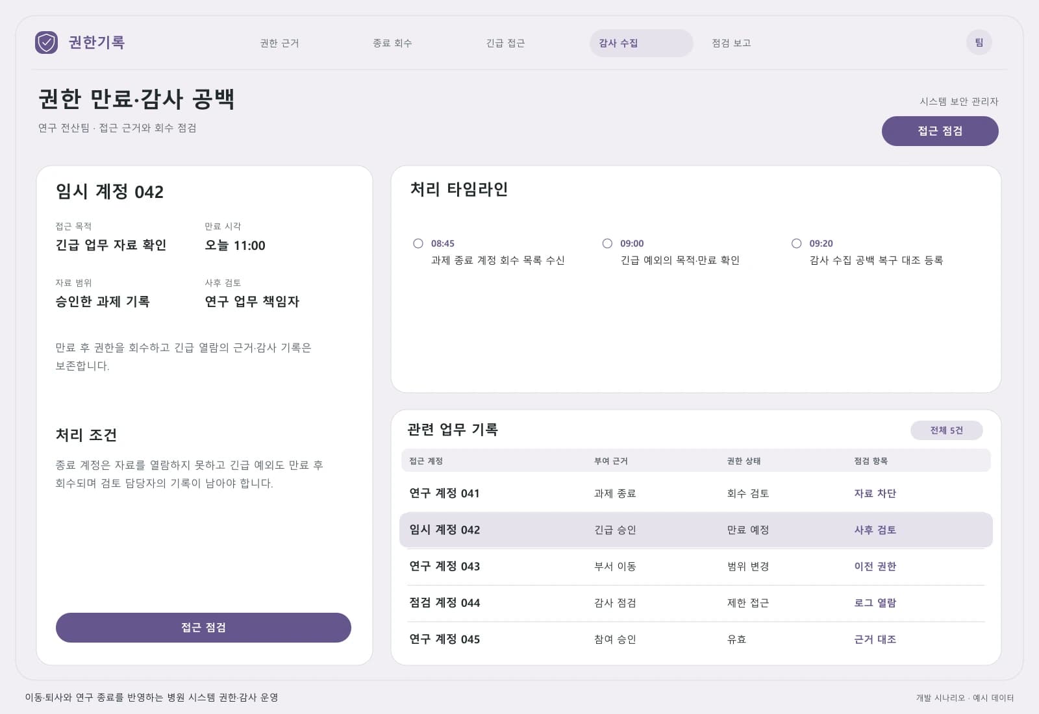Click the 부여 근거 column header
Image resolution: width=1039 pixels, height=714 pixels.
[611, 461]
